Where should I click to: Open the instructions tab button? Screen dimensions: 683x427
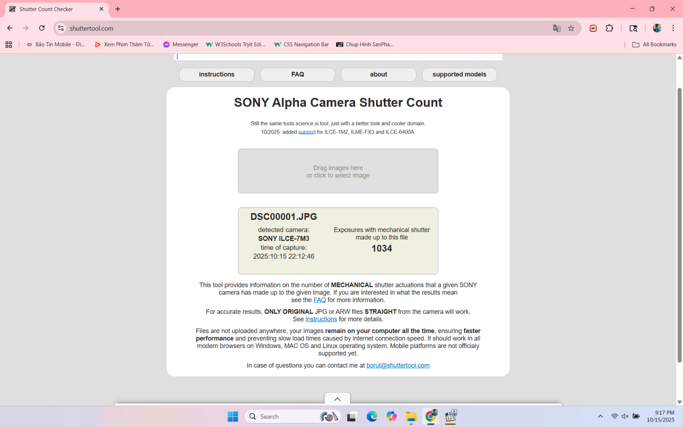tap(216, 74)
